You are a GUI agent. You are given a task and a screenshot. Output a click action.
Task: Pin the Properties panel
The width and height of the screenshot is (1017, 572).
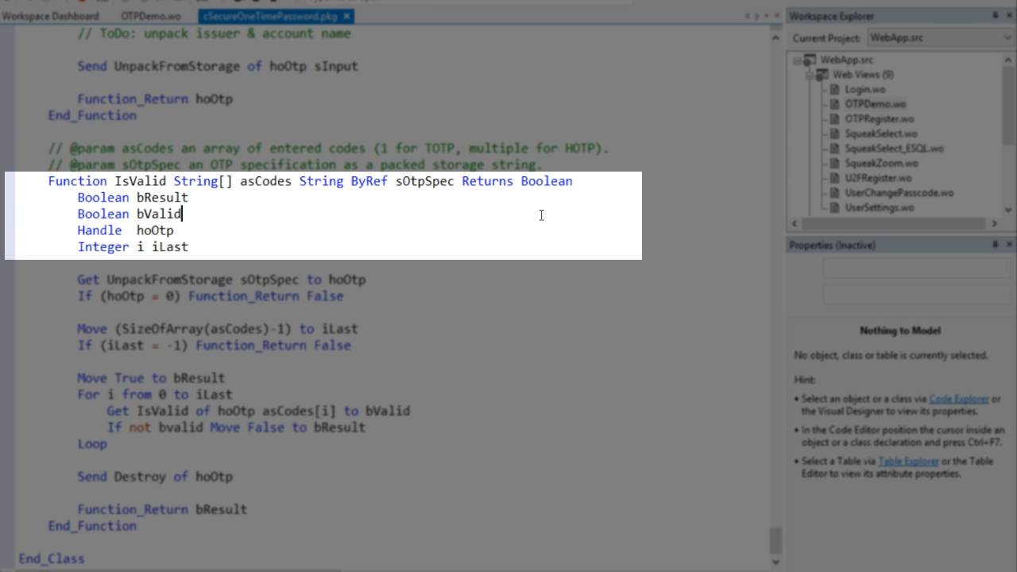[995, 245]
